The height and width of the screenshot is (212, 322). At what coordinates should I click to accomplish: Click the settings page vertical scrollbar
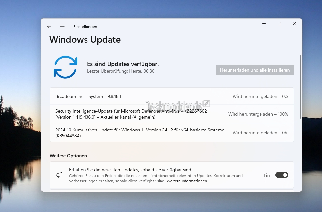coord(300,86)
